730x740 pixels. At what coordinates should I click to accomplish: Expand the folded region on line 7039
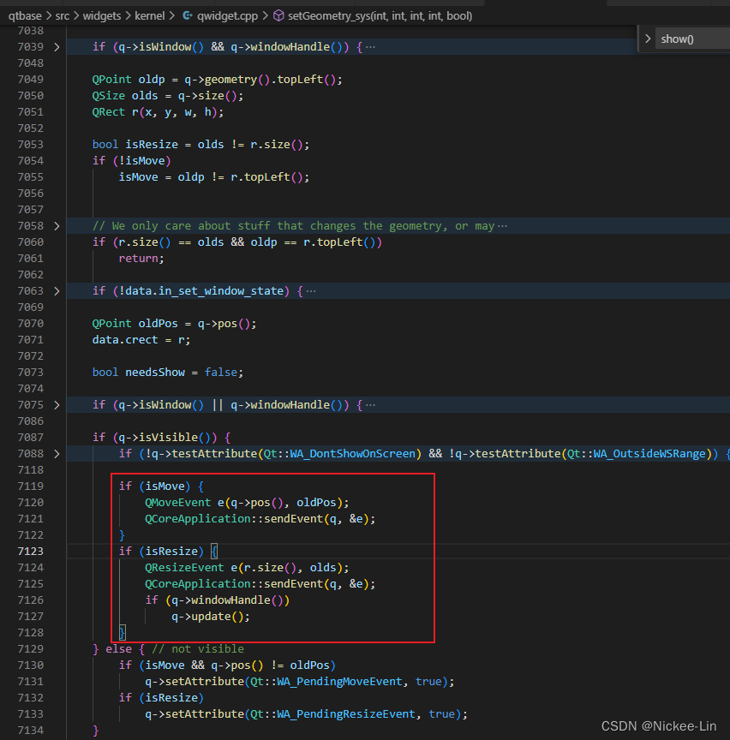[x=57, y=46]
